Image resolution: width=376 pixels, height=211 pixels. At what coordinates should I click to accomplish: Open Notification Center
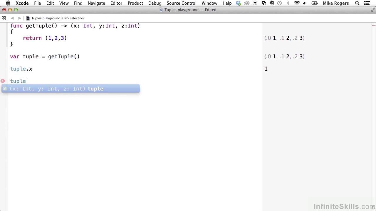tap(367, 3)
